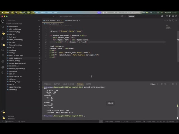This screenshot has height=134, width=179.
Task: Open the Run menu
Action: pyautogui.click(x=37, y=13)
